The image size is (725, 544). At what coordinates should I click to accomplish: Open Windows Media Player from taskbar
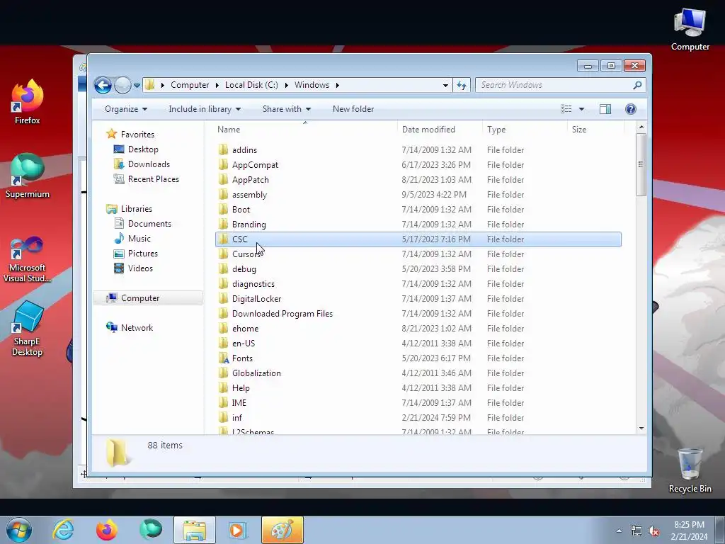point(238,530)
